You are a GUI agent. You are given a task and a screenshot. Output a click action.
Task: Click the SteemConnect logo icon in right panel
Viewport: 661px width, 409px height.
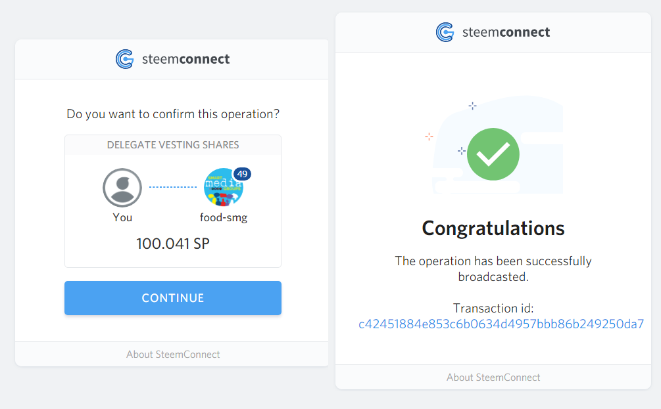(445, 32)
